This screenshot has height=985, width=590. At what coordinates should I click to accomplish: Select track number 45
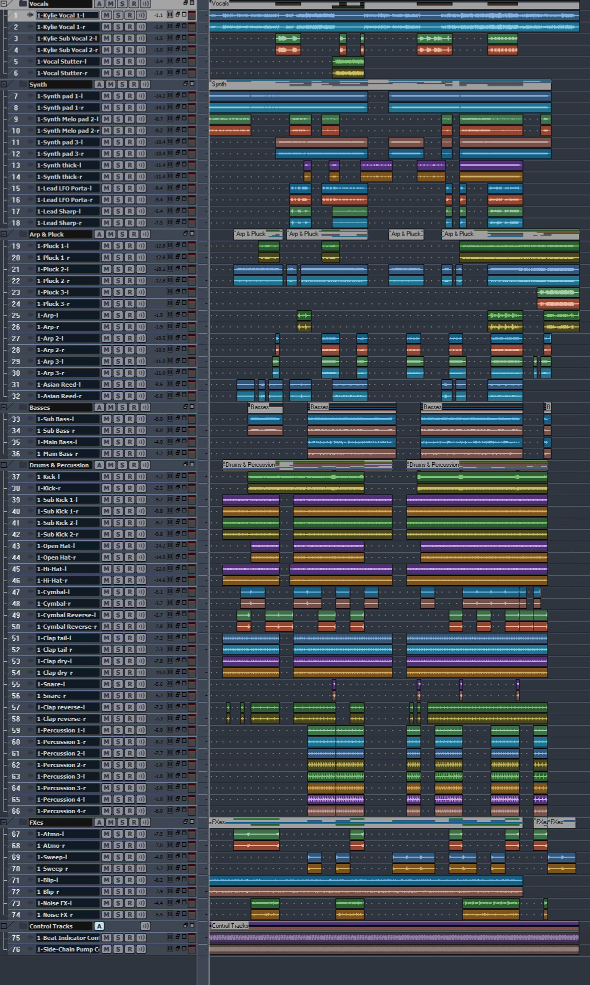tap(16, 569)
